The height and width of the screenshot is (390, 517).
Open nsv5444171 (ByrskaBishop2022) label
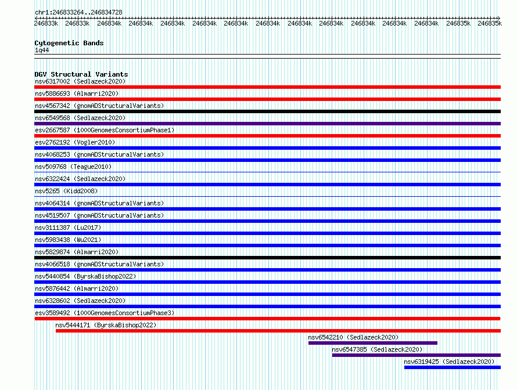106,325
